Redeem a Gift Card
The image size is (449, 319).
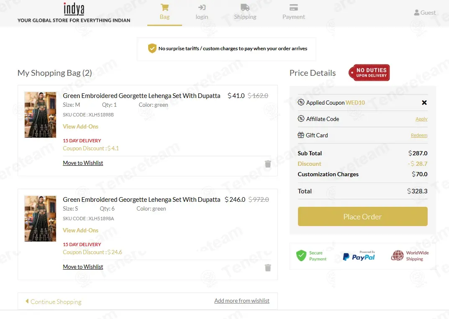pos(419,135)
